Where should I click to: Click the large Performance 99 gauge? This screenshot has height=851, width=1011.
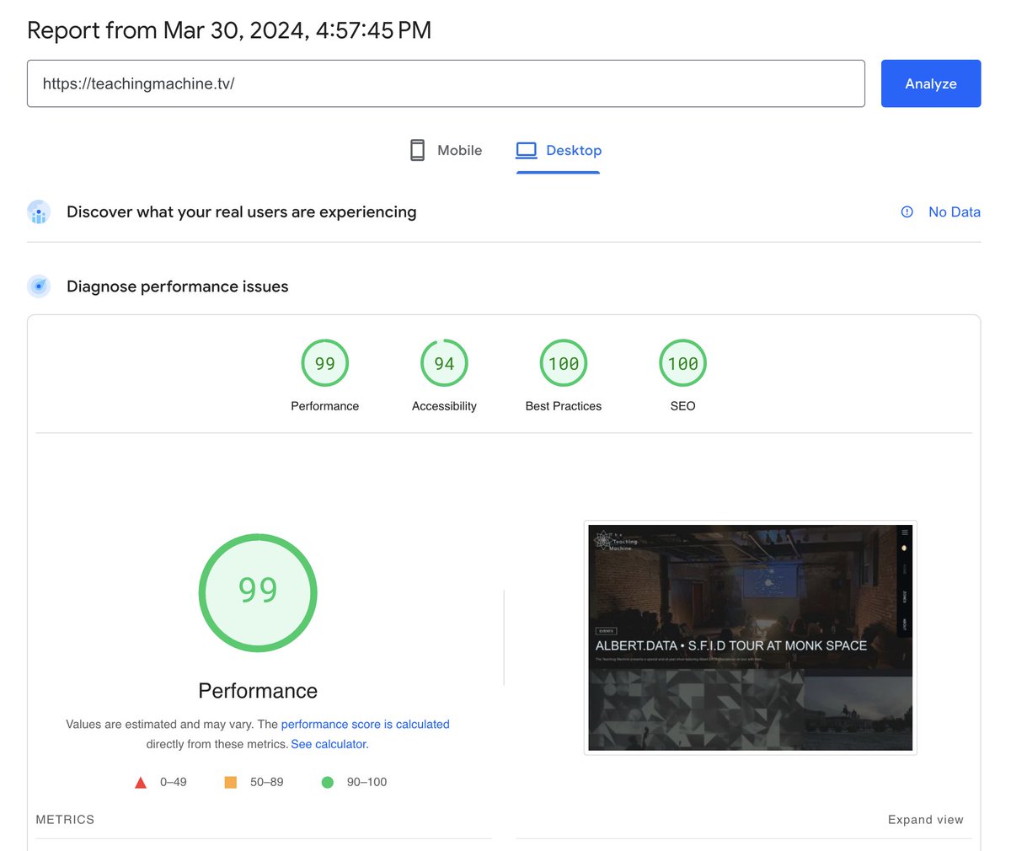258,592
